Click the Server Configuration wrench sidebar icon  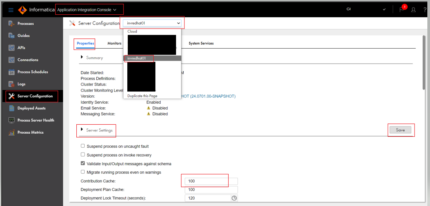pos(11,96)
